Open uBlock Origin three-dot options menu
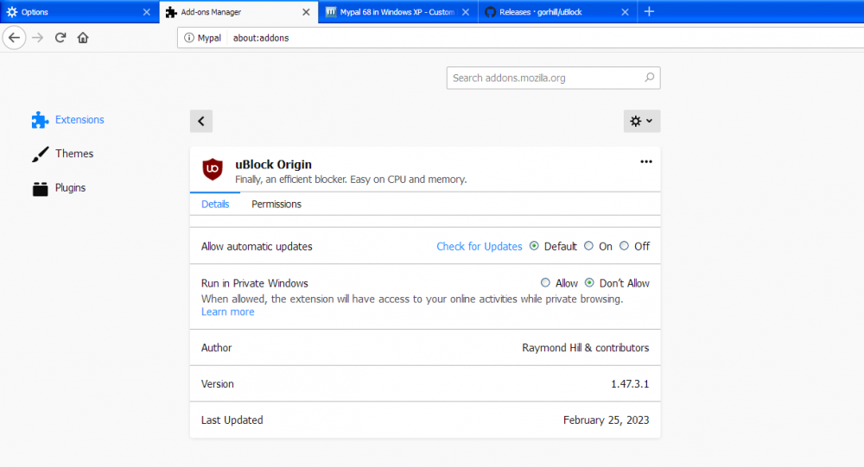The width and height of the screenshot is (864, 467). pyautogui.click(x=645, y=162)
